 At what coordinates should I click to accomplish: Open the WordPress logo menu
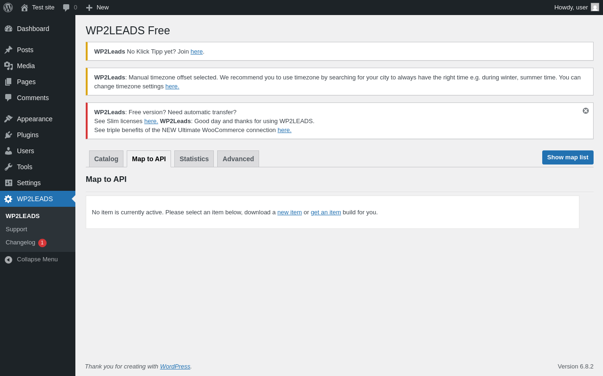tap(8, 8)
